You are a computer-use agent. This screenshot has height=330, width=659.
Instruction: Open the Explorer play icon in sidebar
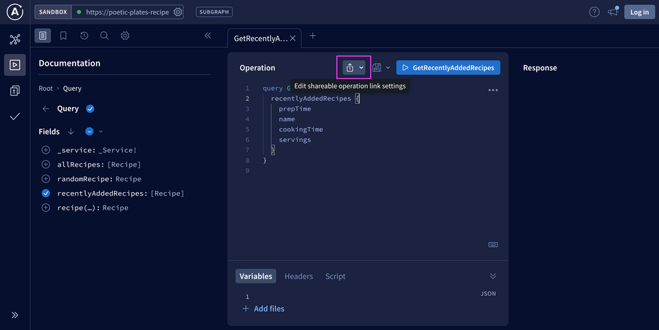[x=14, y=64]
